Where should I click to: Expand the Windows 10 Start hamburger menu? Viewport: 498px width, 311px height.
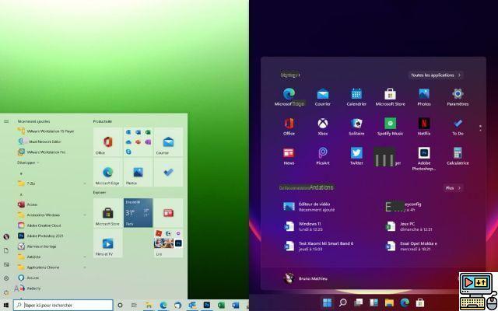(x=6, y=121)
